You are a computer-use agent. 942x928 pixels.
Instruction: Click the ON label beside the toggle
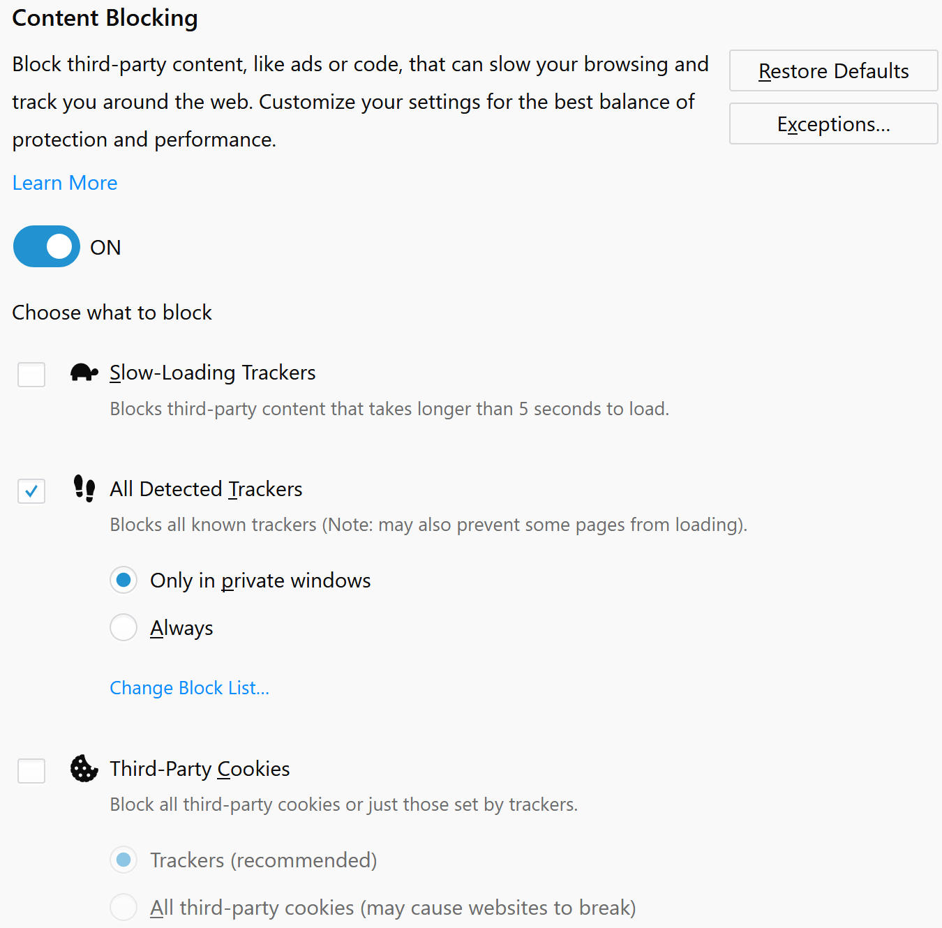pyautogui.click(x=105, y=246)
